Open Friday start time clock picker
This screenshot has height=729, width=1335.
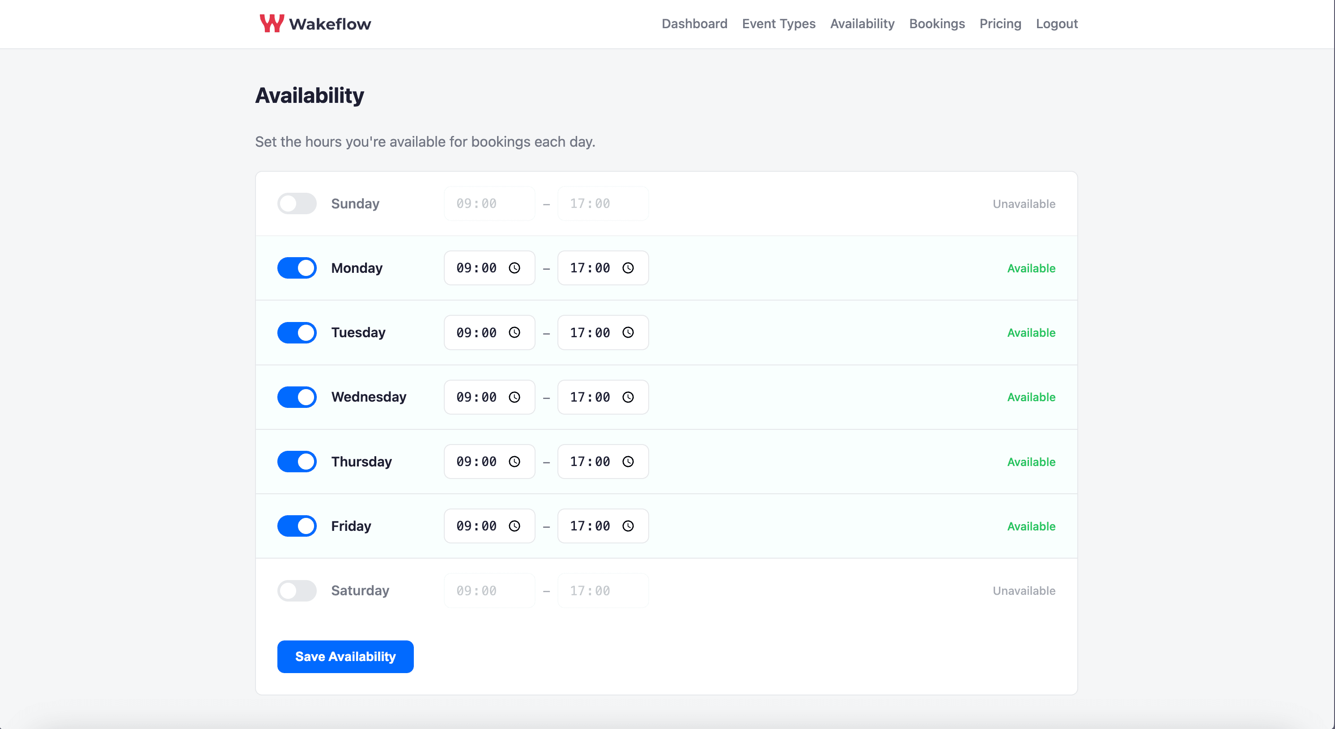pyautogui.click(x=514, y=526)
